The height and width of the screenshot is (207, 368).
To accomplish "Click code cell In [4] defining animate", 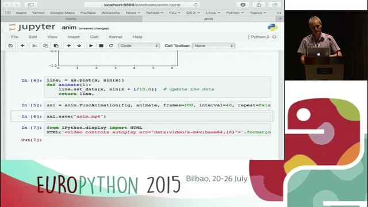I will pyautogui.click(x=157, y=87).
